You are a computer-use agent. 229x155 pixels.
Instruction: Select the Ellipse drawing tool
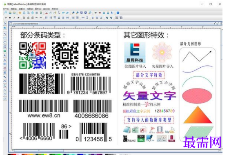coord(5,42)
